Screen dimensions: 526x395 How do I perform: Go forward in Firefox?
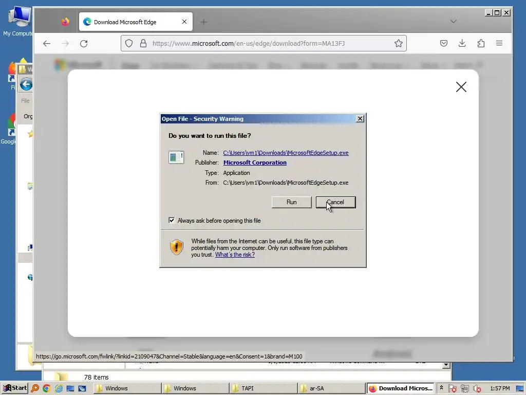click(65, 43)
